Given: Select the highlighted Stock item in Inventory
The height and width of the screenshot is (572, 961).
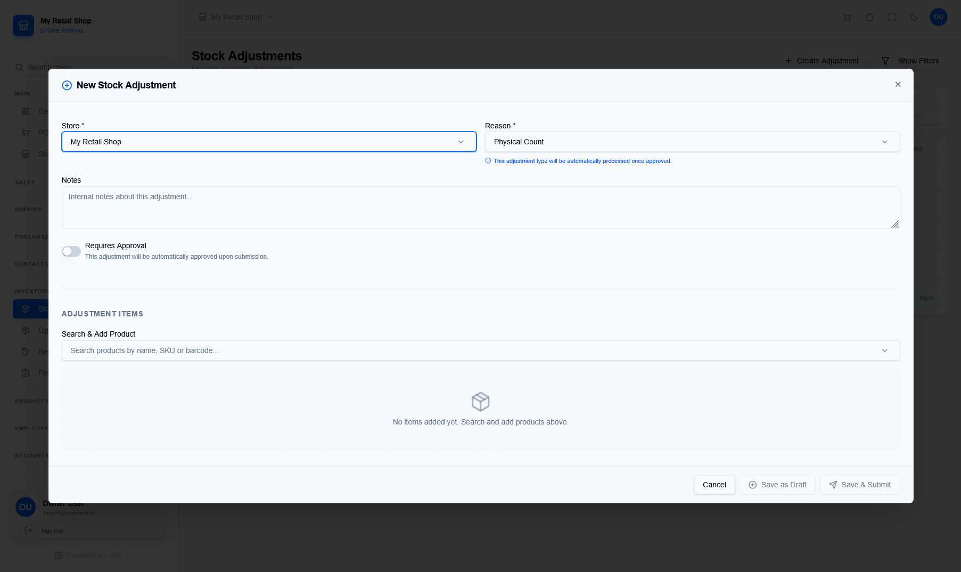Looking at the screenshot, I should tap(31, 309).
